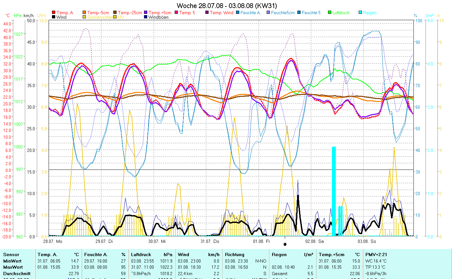Select the green Luftdruck legend square
Viewport: 452px width, 279px height.
(x=330, y=13)
